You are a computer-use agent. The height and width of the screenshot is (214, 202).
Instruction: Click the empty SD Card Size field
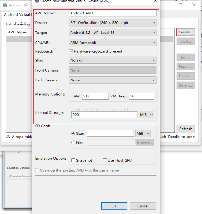[x=110, y=133]
